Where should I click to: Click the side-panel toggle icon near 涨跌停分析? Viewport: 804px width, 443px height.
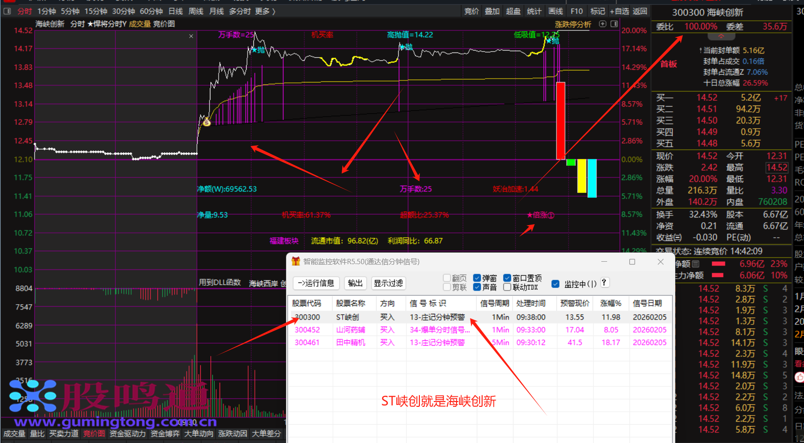coord(614,24)
